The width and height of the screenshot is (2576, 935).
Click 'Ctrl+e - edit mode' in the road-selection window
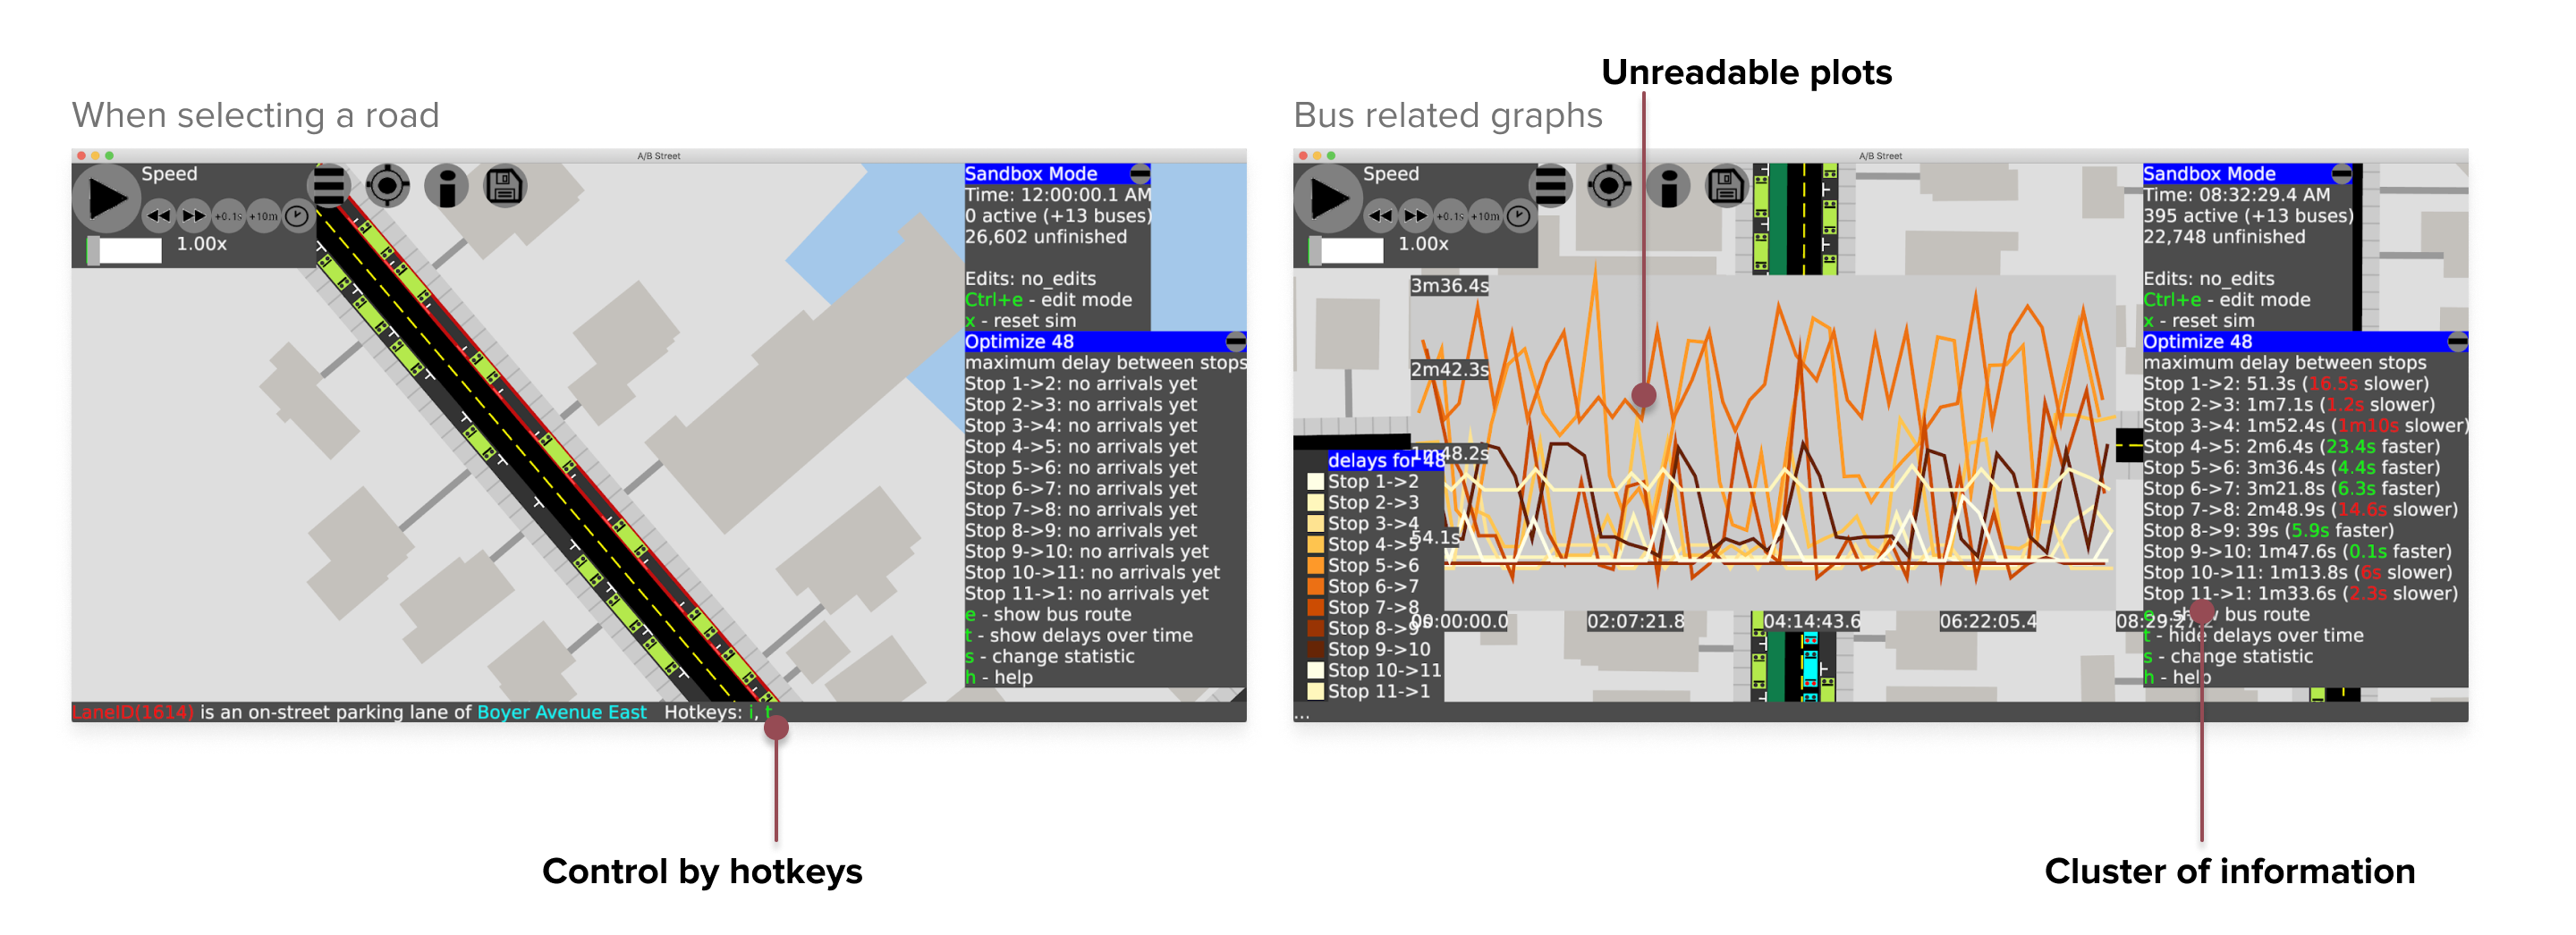point(1048,299)
